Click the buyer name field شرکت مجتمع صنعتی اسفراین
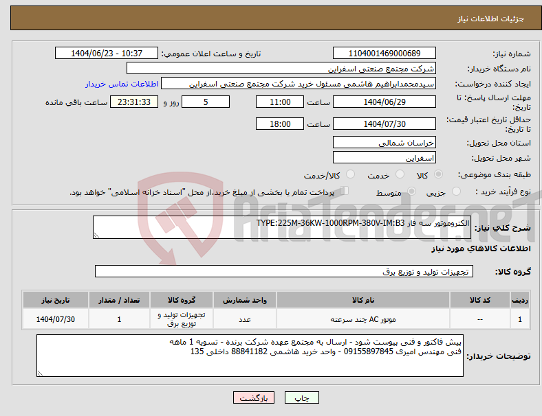The width and height of the screenshot is (542, 416). 281,68
